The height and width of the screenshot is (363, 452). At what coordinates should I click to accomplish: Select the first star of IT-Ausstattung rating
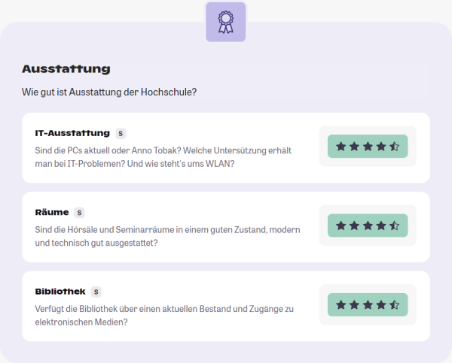click(x=341, y=147)
